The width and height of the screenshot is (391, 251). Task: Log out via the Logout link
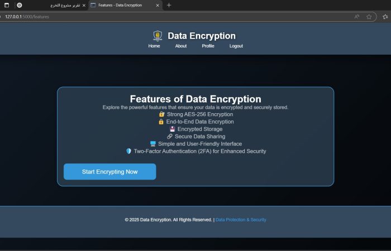pyautogui.click(x=236, y=46)
